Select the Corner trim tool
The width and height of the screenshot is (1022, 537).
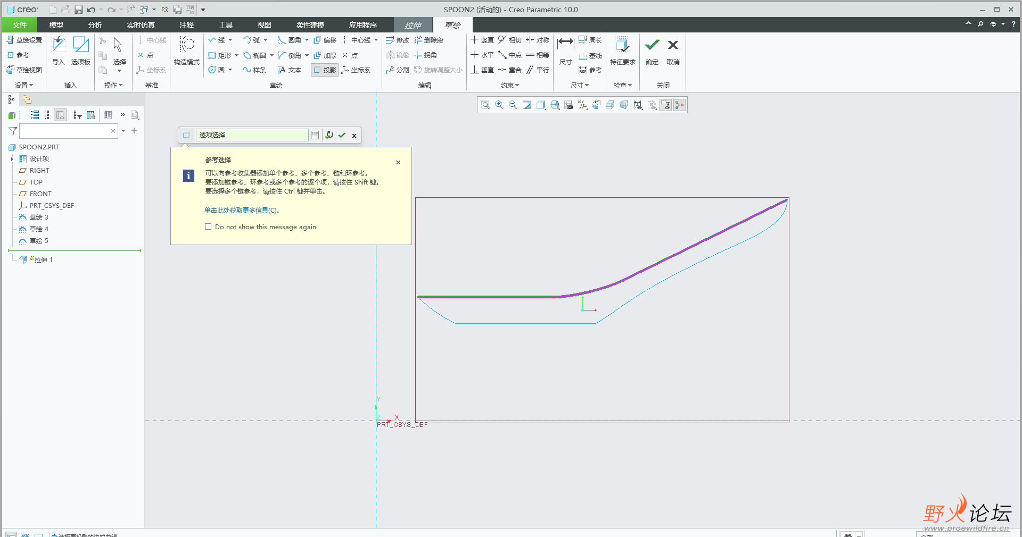pos(426,55)
